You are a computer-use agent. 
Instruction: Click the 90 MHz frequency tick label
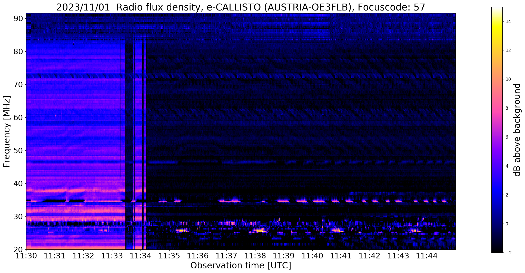click(18, 18)
